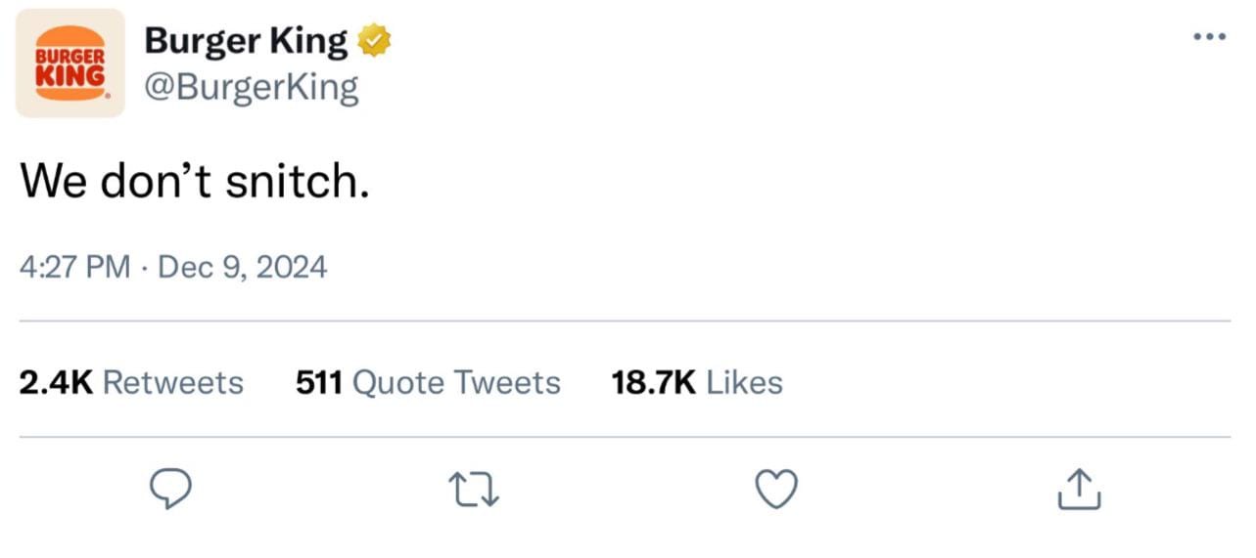The height and width of the screenshot is (558, 1256).
Task: Click the reply speech bubble icon
Action: [x=170, y=490]
